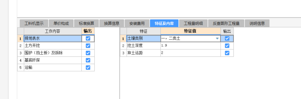
Task: Expand the 土壤类别 value dropdown arrow
Action: pos(217,38)
